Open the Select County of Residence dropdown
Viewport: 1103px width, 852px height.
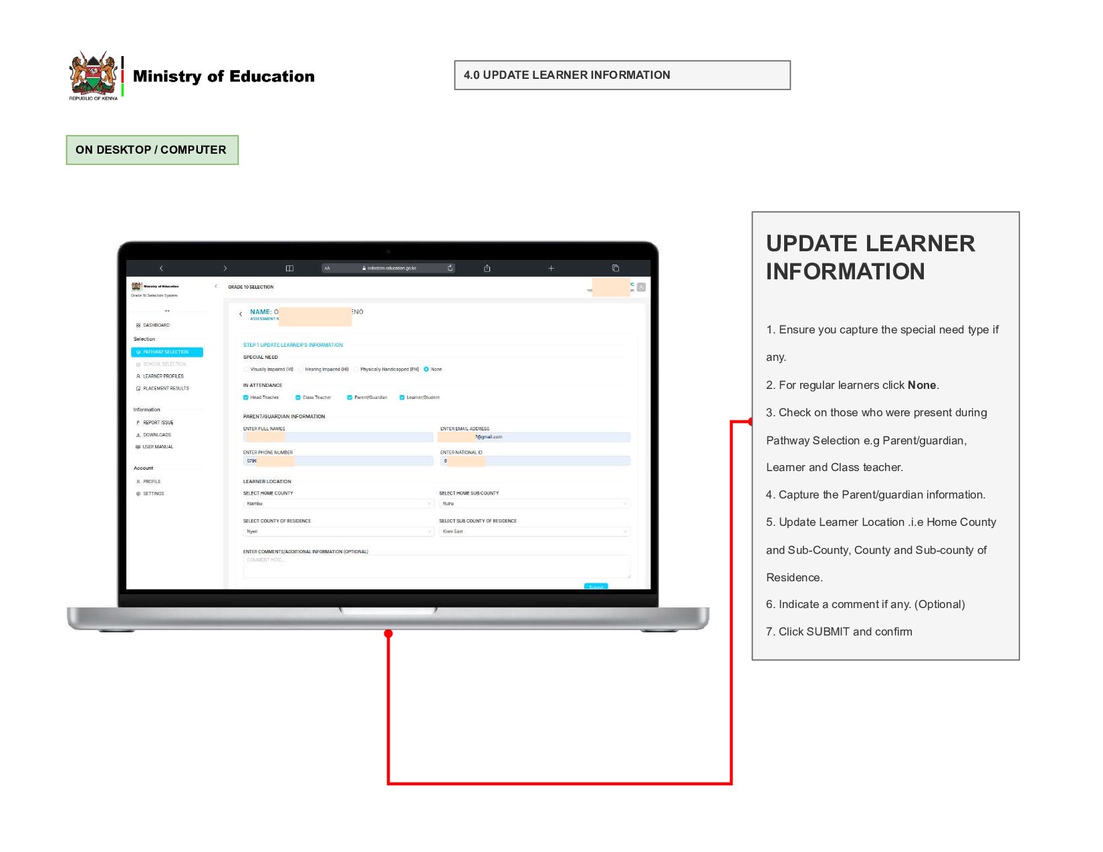[338, 532]
